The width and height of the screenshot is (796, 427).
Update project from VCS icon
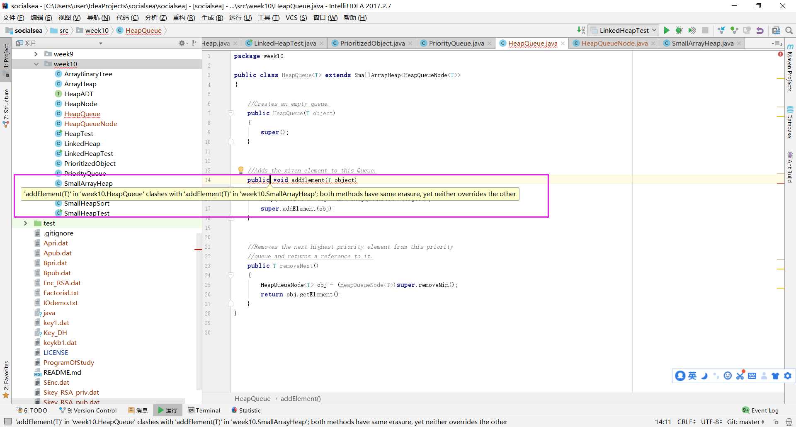point(721,30)
